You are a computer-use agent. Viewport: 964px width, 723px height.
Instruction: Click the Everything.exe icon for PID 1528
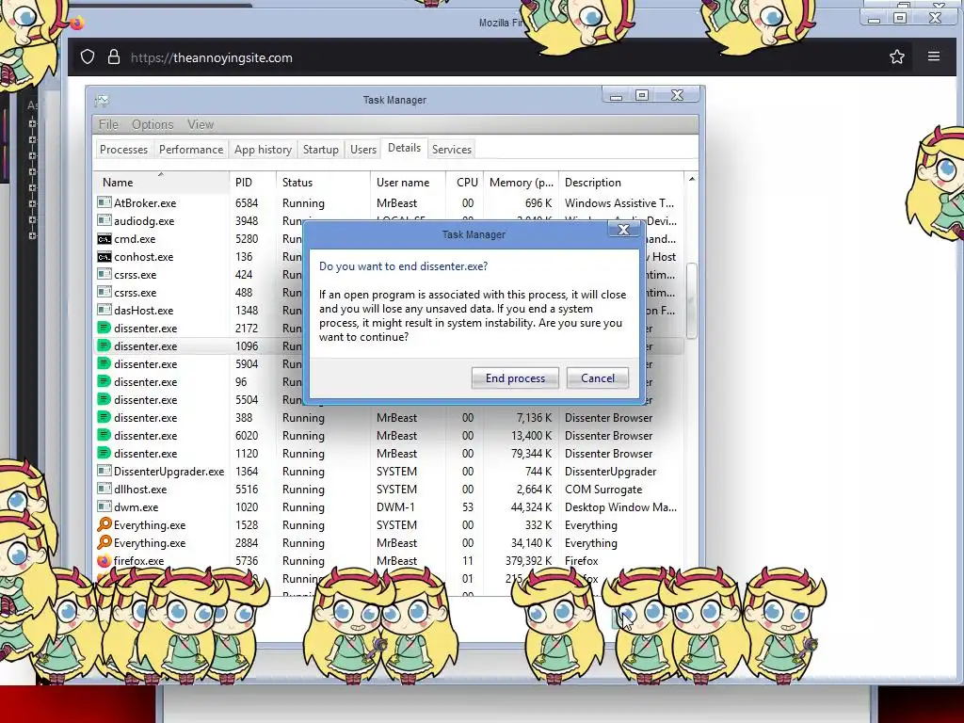coord(104,524)
